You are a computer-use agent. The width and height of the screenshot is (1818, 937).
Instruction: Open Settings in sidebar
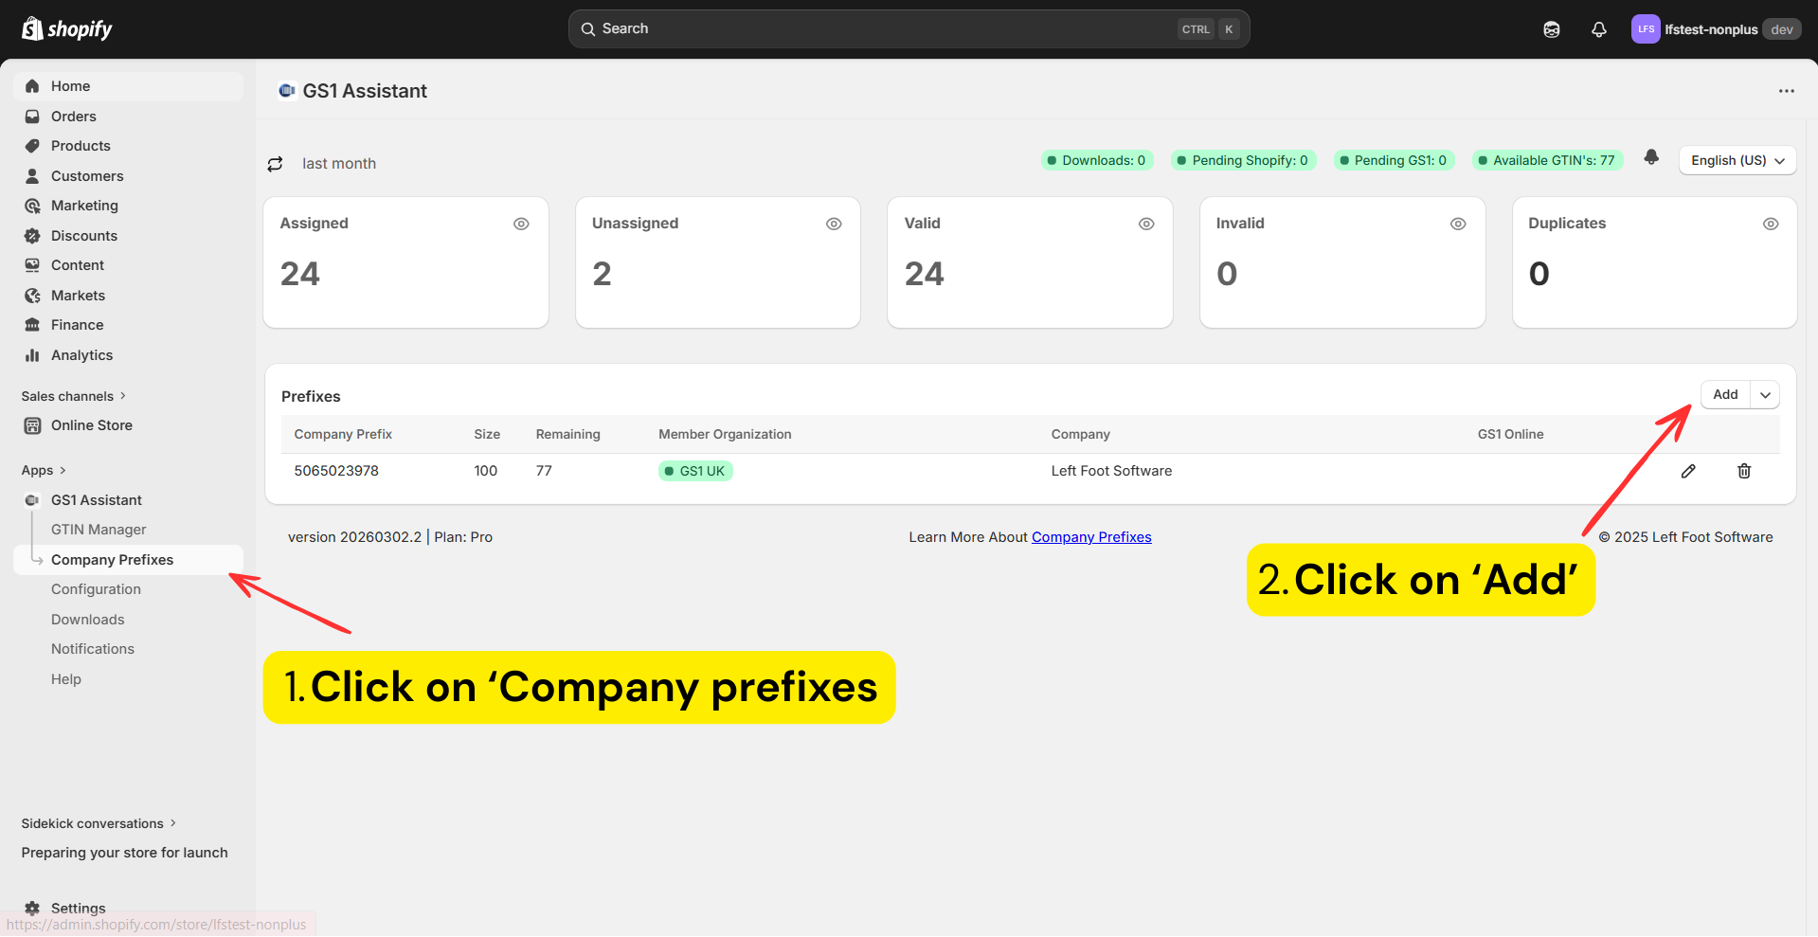[78, 908]
